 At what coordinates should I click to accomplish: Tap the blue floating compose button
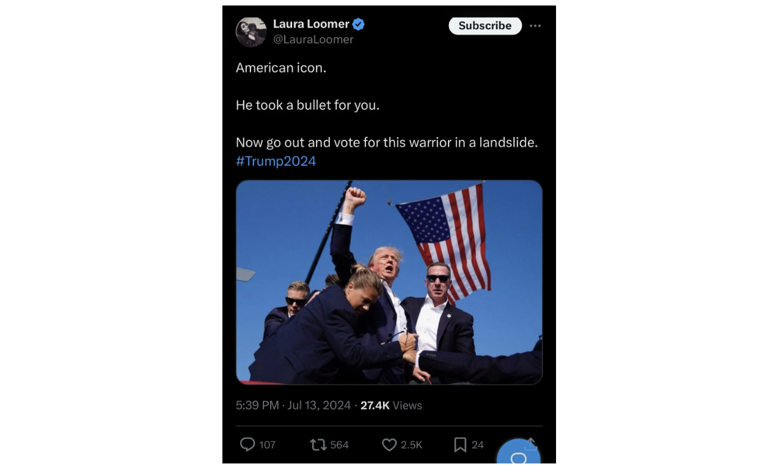pyautogui.click(x=518, y=455)
